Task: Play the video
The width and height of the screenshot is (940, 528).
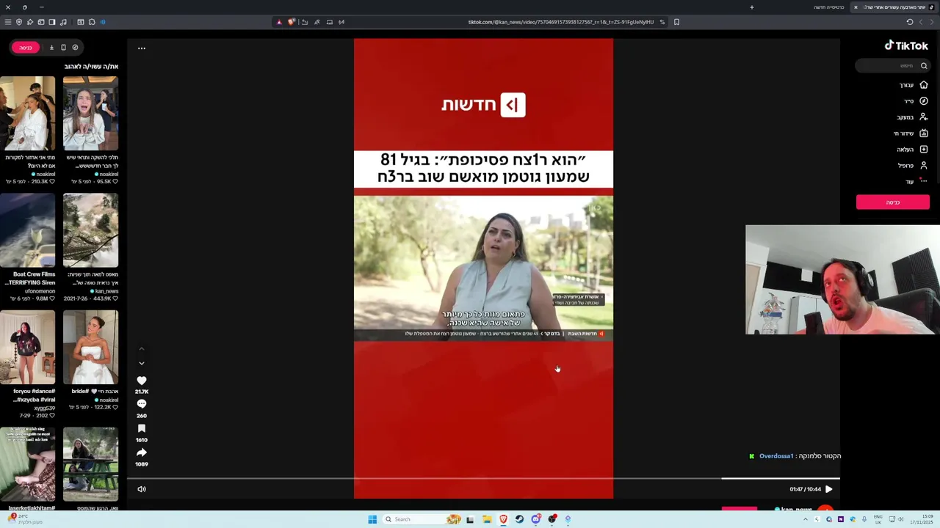Action: click(x=828, y=489)
